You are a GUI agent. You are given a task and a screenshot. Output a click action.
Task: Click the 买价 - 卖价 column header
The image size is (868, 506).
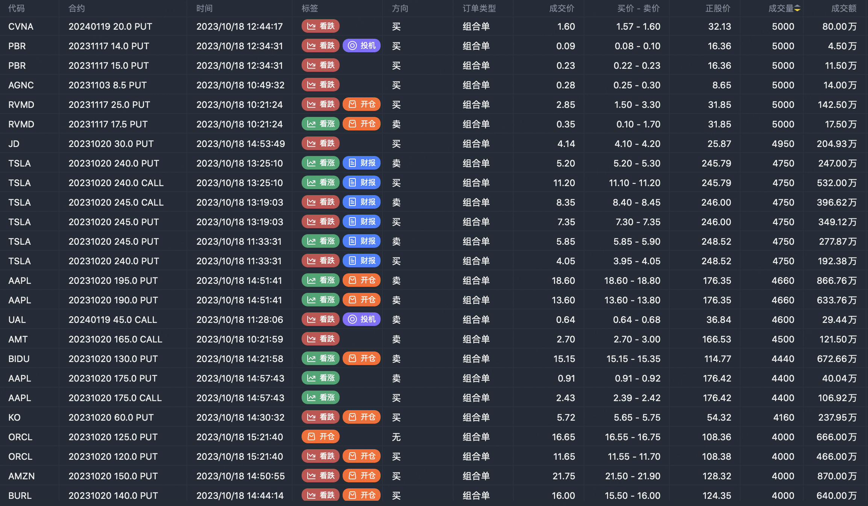tap(639, 8)
